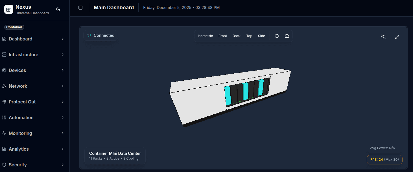This screenshot has width=413, height=172.
Task: Switch to the Isometric view
Action: 205,36
